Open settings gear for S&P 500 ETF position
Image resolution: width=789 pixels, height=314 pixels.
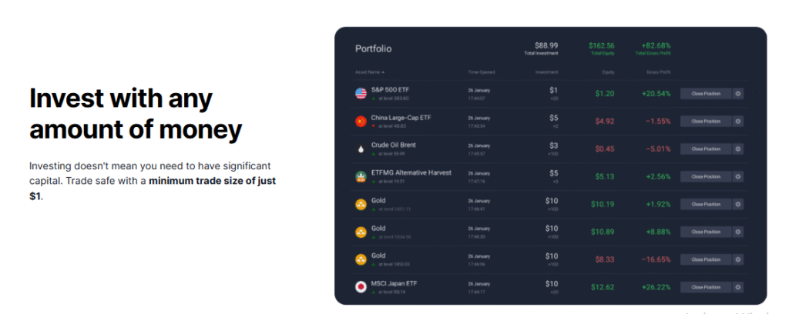738,93
